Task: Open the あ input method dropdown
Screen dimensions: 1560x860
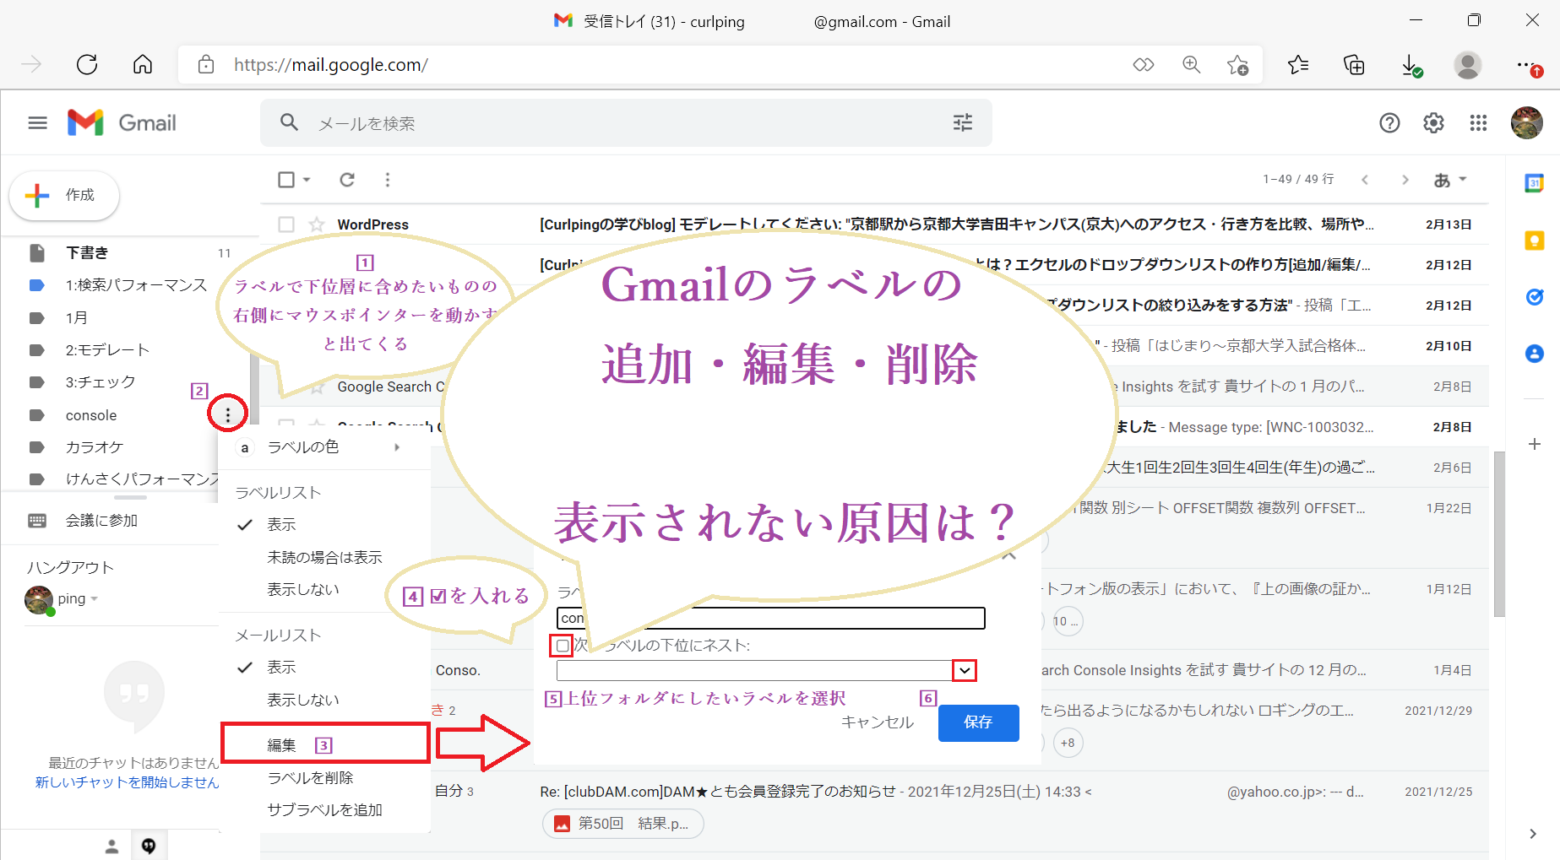Action: 1450,179
